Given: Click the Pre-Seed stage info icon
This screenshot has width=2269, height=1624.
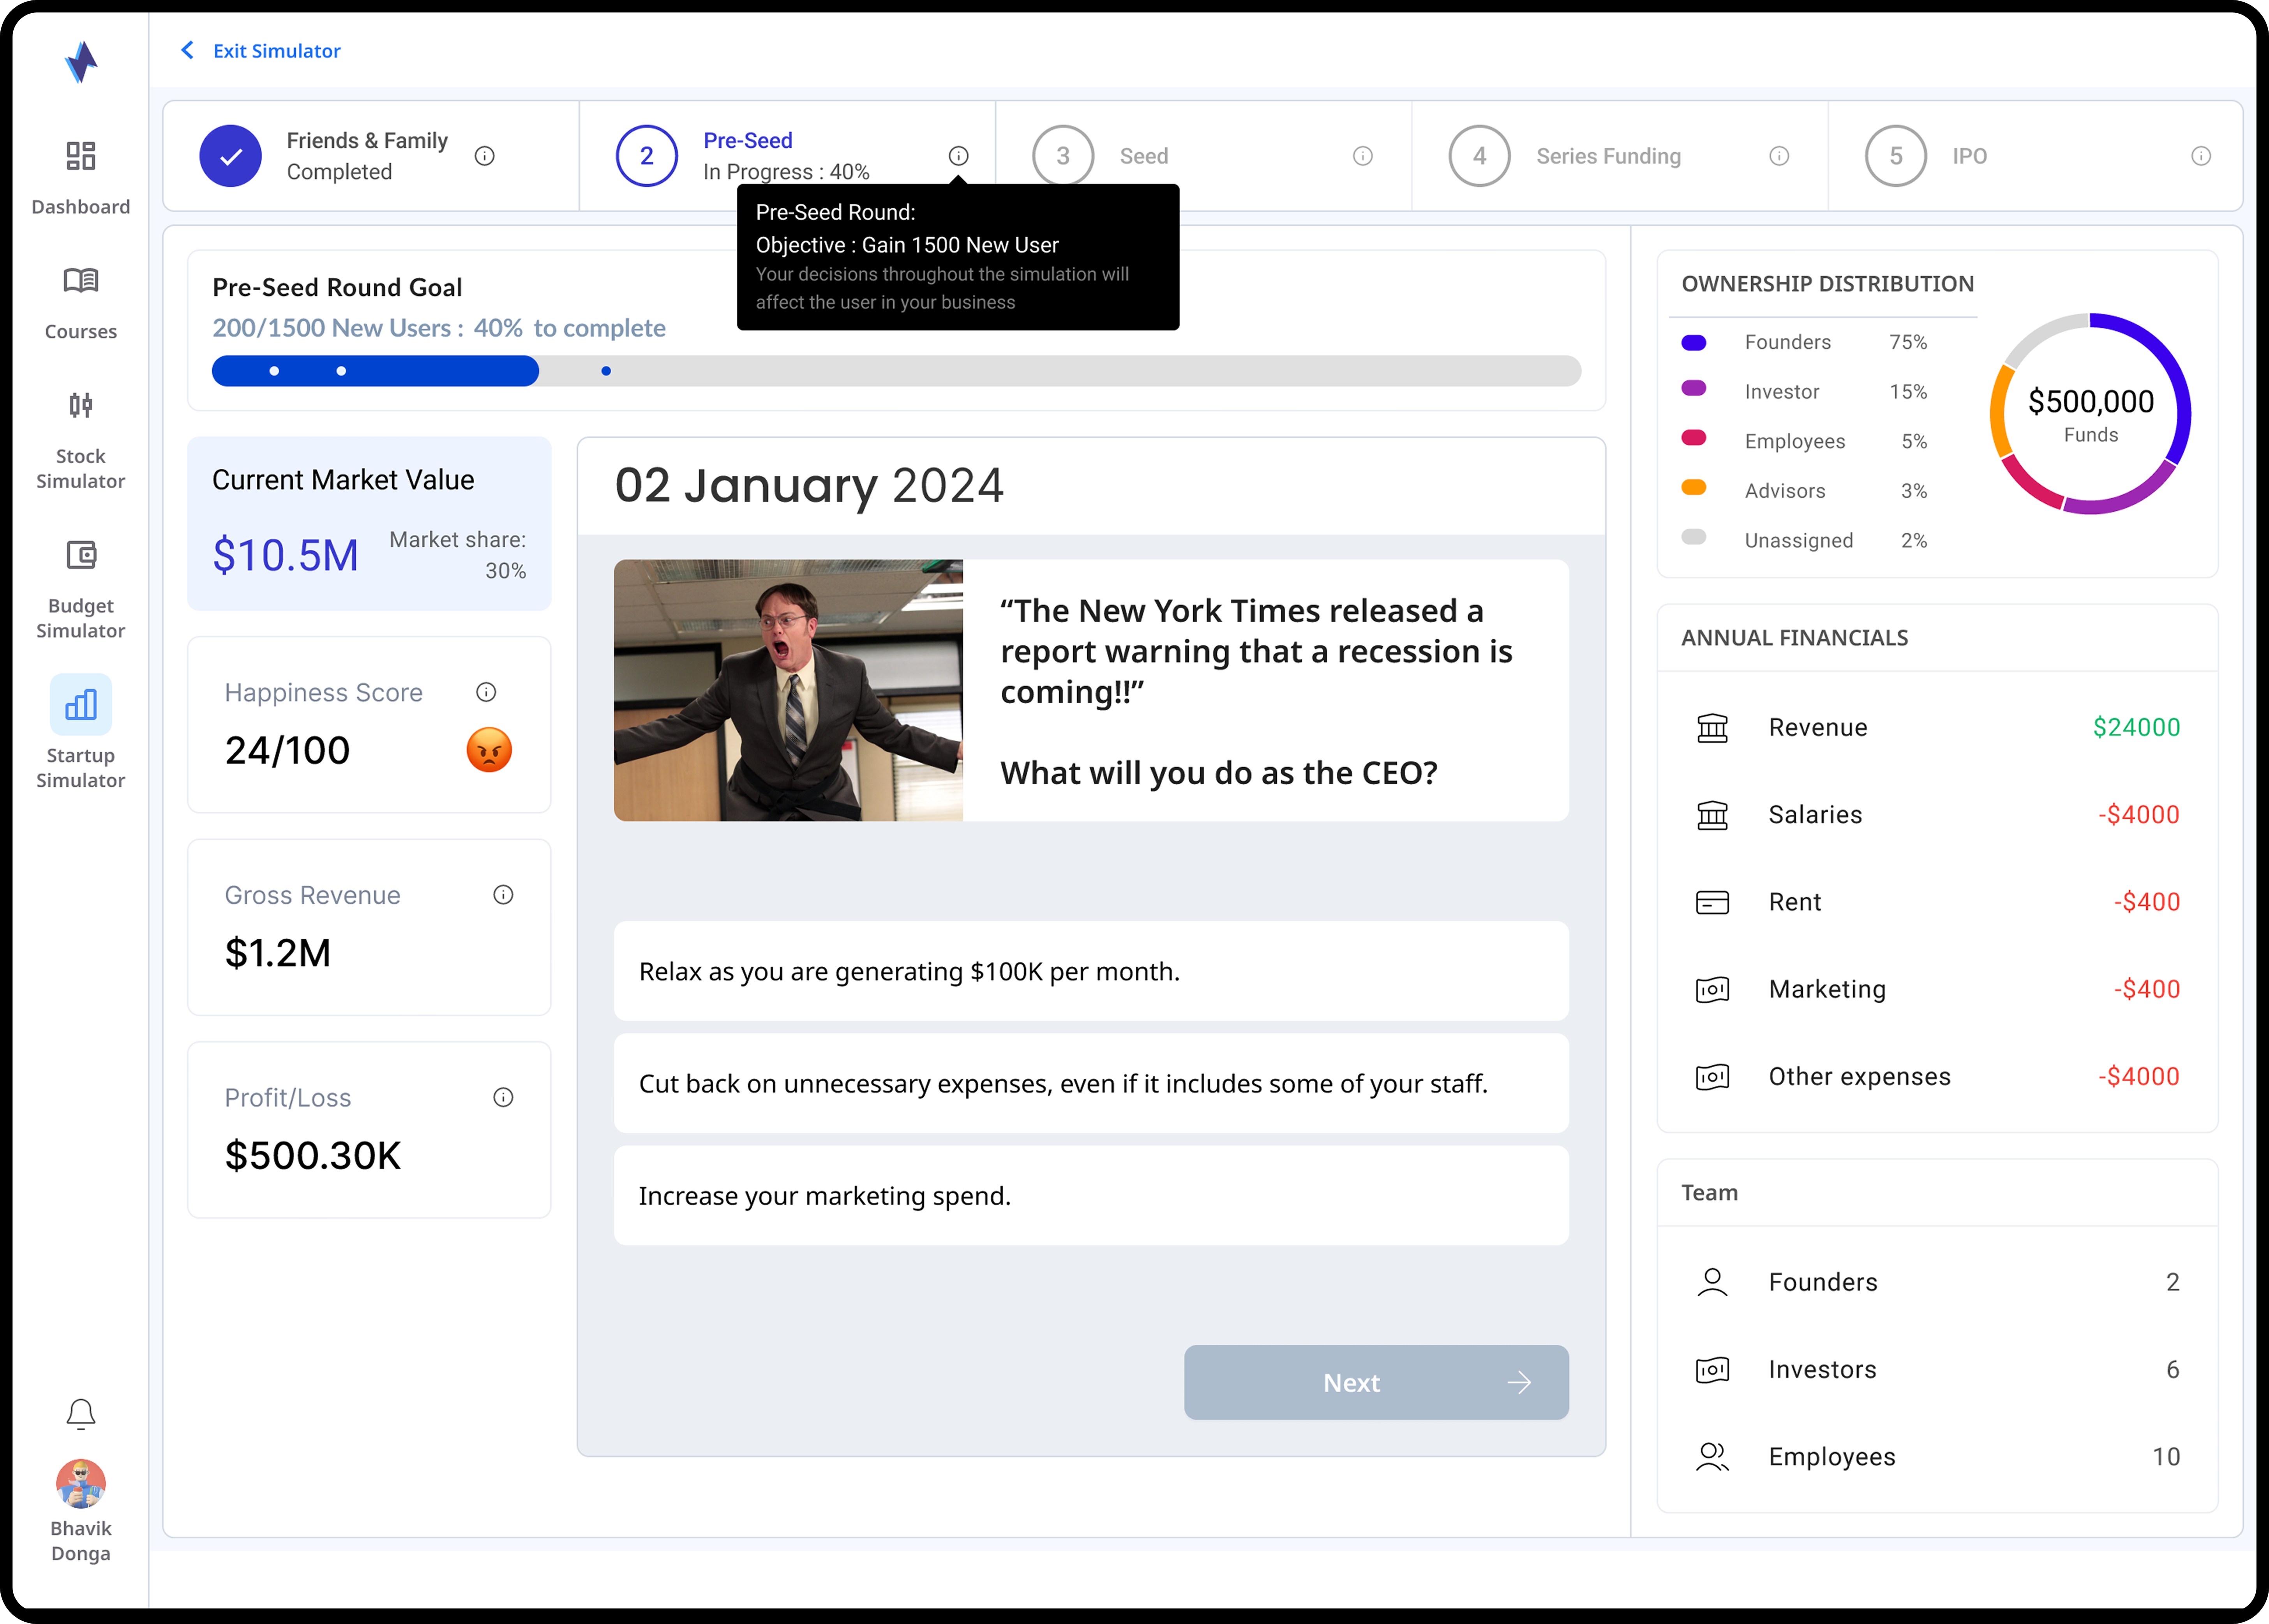Looking at the screenshot, I should 958,156.
